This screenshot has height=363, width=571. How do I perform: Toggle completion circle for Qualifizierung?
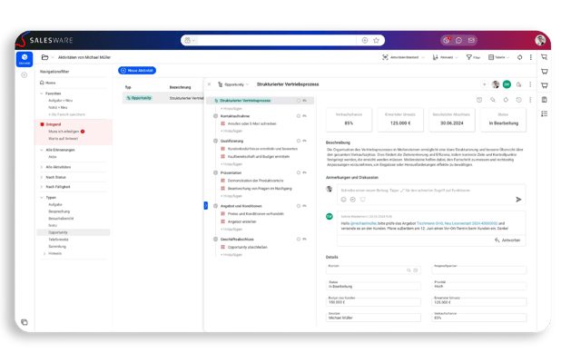click(299, 141)
